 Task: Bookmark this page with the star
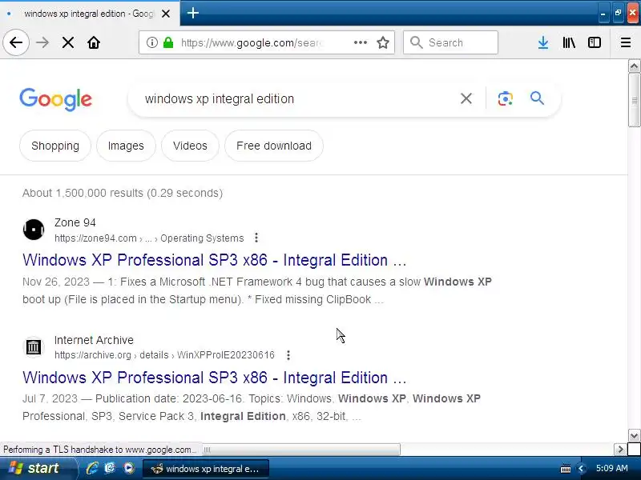click(x=383, y=42)
